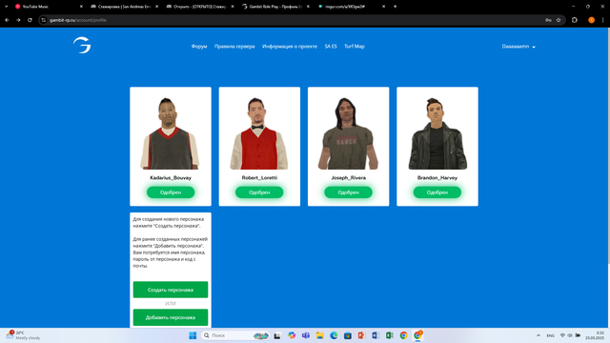The width and height of the screenshot is (610, 343).
Task: Open Правила сервера page
Action: tap(234, 47)
